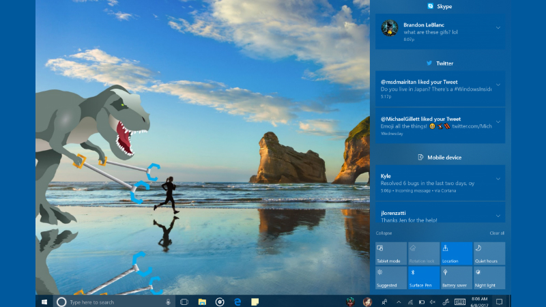Expand Brandon LeBlanc Skype notification

point(498,27)
